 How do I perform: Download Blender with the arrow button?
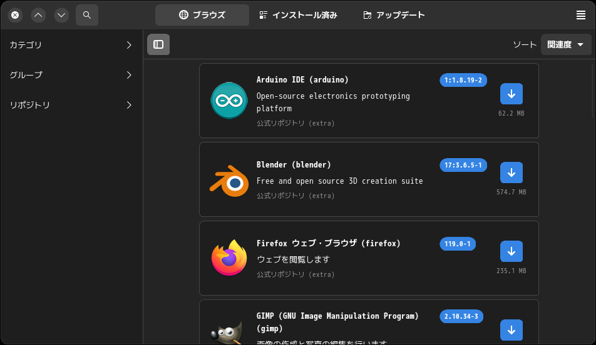511,172
